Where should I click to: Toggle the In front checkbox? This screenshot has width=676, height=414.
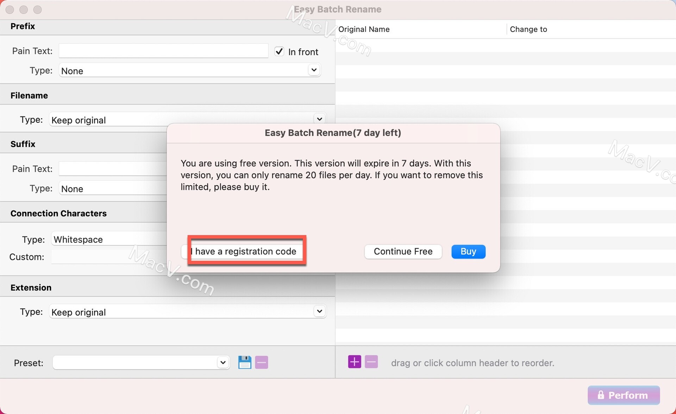(x=279, y=52)
